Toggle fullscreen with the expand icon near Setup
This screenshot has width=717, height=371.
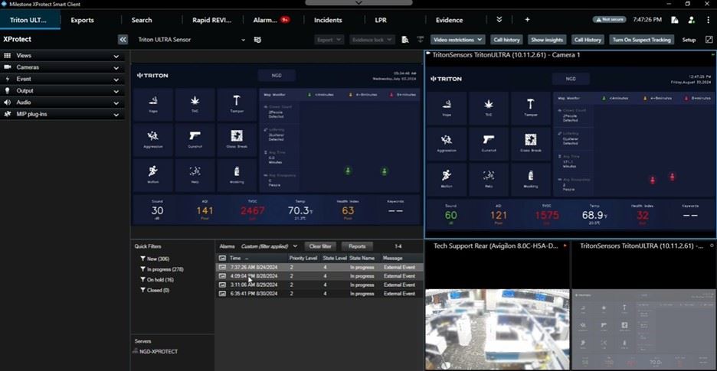(708, 40)
